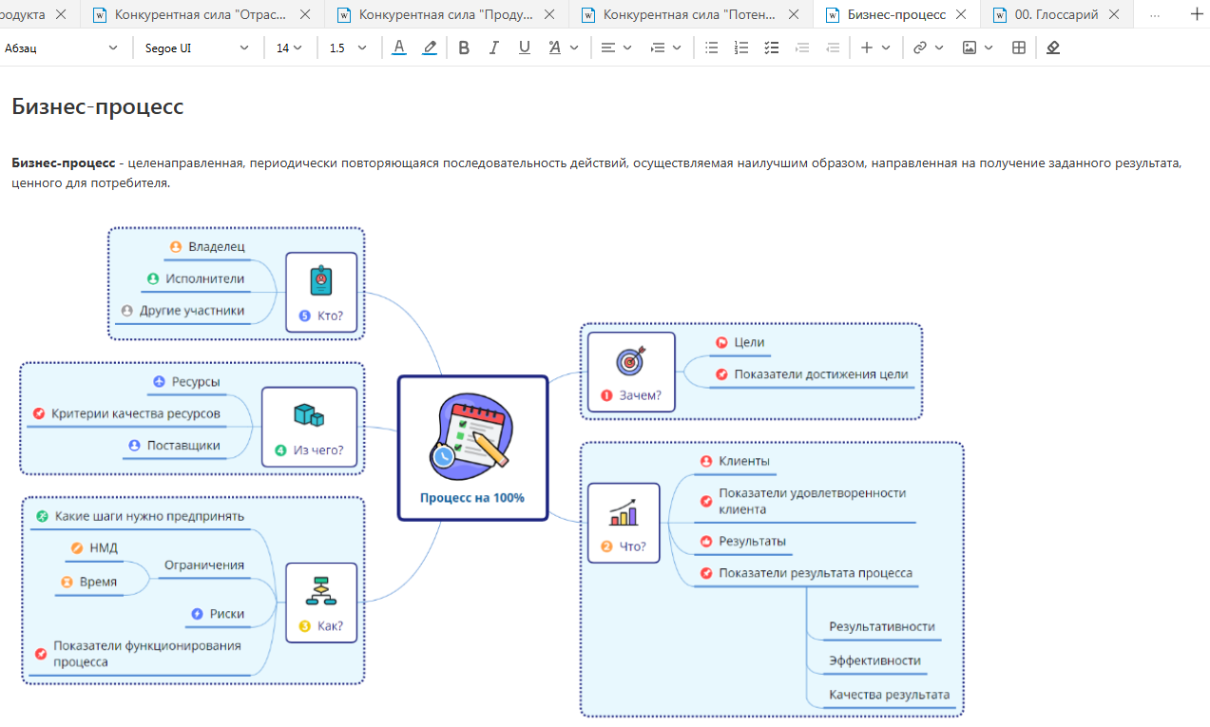Toggle underline formatting
1210x727 pixels.
(x=524, y=48)
